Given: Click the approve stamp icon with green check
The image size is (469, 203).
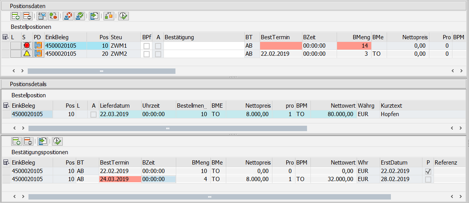Looking at the screenshot, I should pyautogui.click(x=80, y=16).
